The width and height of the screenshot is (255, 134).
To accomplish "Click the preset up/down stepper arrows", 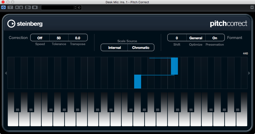I will tap(75, 7).
